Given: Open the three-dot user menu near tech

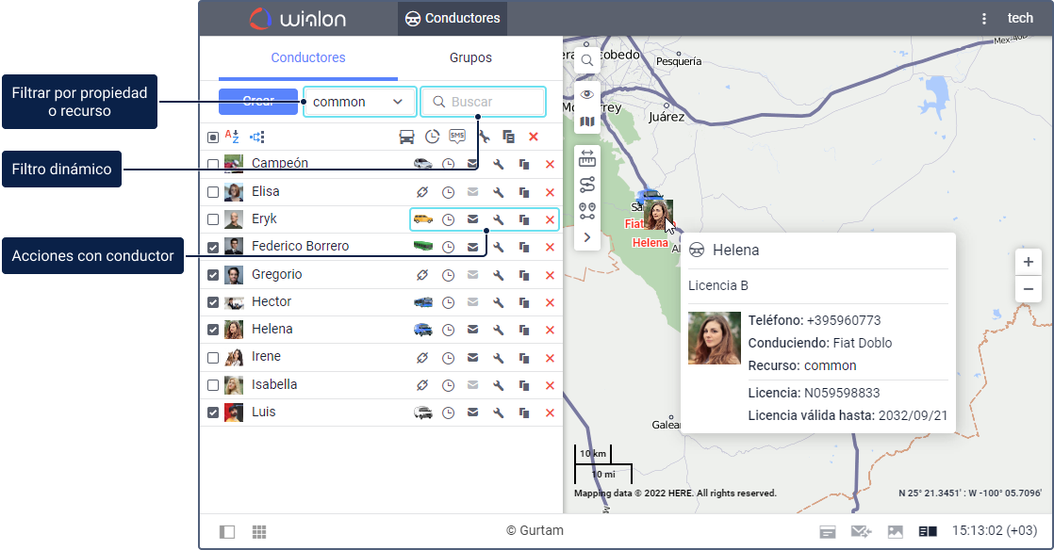Looking at the screenshot, I should pyautogui.click(x=984, y=19).
